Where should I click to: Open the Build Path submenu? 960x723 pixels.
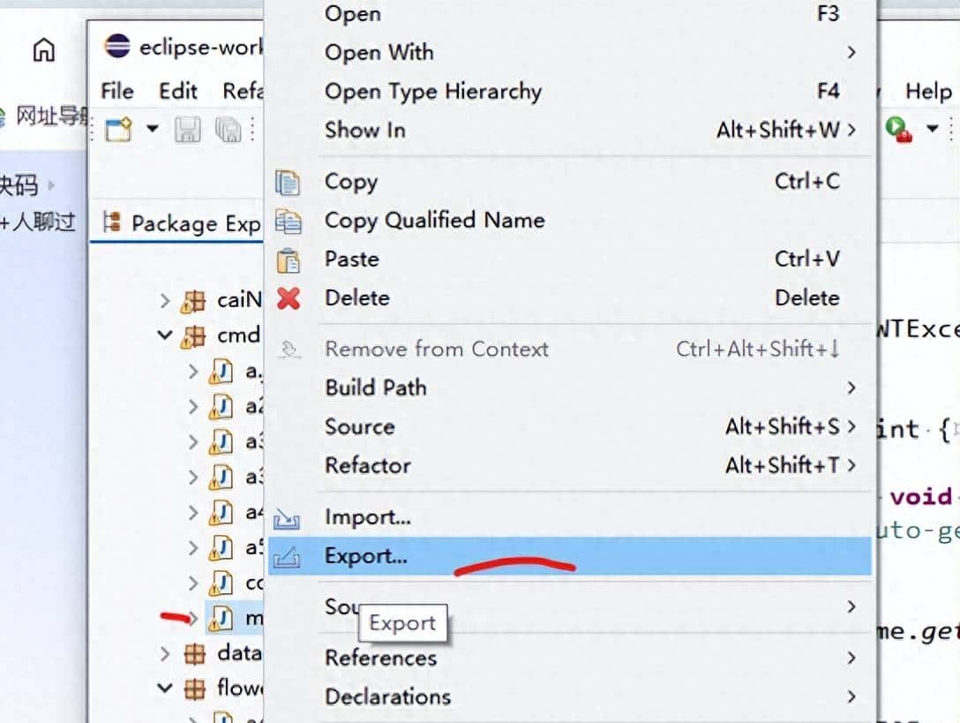[x=569, y=388]
